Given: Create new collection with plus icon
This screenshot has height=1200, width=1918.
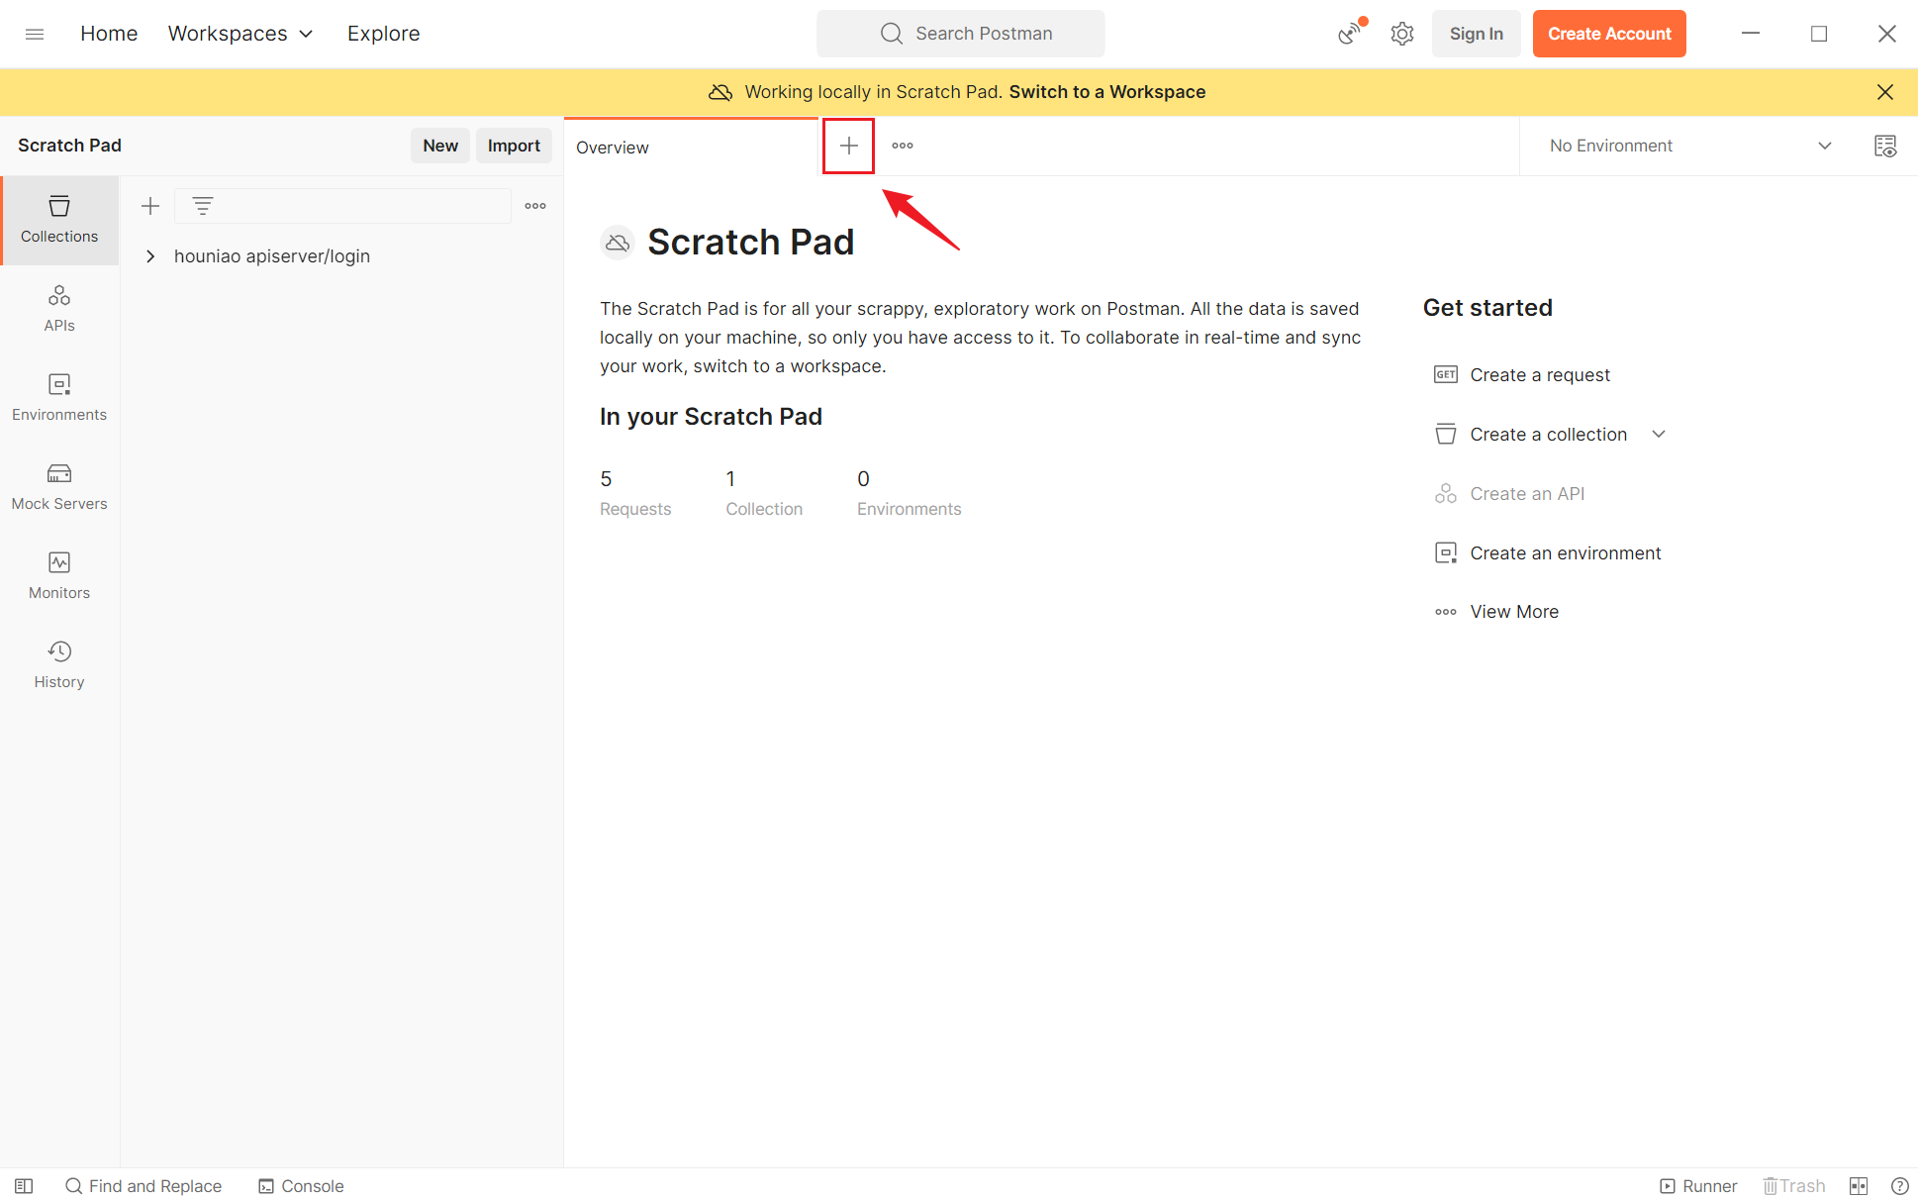Looking at the screenshot, I should pos(150,206).
